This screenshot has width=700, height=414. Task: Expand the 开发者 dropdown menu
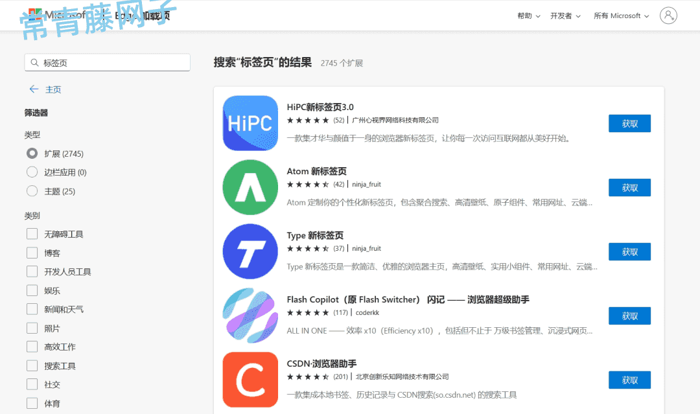pos(565,16)
